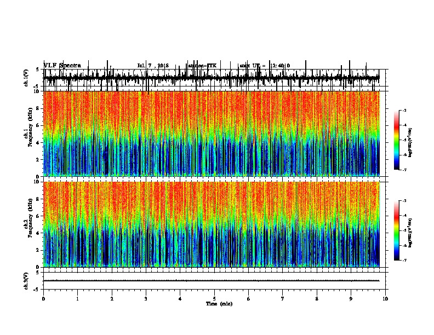Image resolution: width=434 pixels, height=335 pixels.
Task: Click the ch.1 spectrogram panel
Action: click(x=214, y=134)
